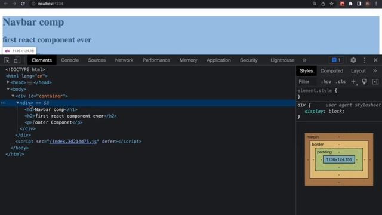Viewport: 382px width, 215px height.
Task: Toggle element state with :hov
Action: pyautogui.click(x=326, y=82)
